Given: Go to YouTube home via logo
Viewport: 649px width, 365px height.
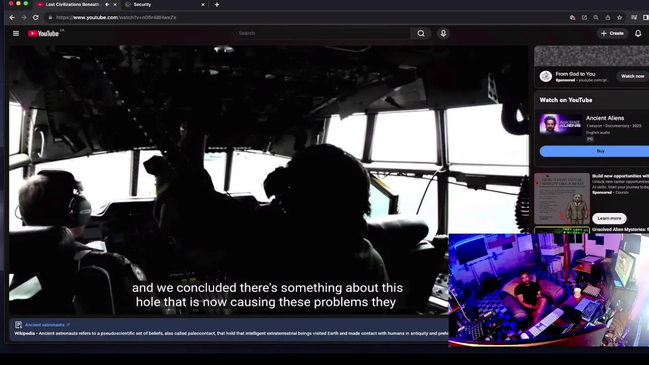Looking at the screenshot, I should coord(44,33).
